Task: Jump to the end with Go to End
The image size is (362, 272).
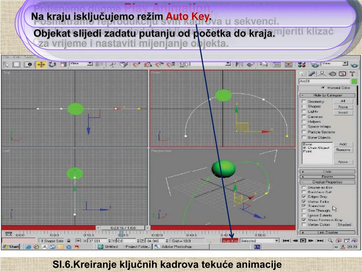Action: 320,241
